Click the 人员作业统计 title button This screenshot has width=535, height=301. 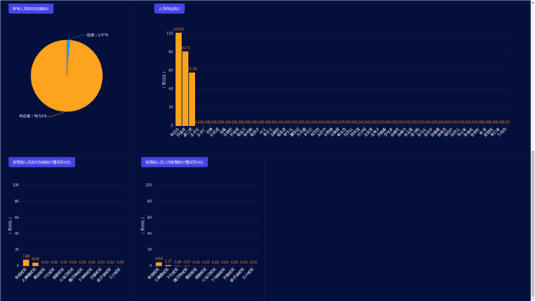pyautogui.click(x=170, y=8)
